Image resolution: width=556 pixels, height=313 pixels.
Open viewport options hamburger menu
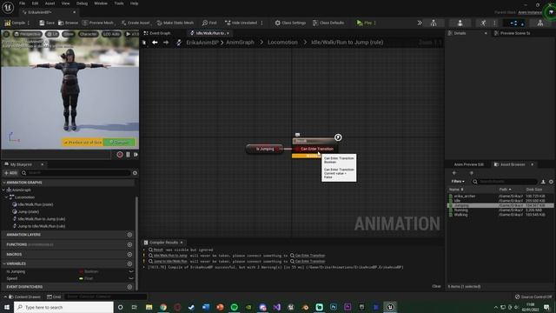6,34
